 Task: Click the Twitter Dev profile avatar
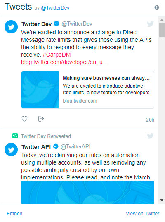(11, 27)
